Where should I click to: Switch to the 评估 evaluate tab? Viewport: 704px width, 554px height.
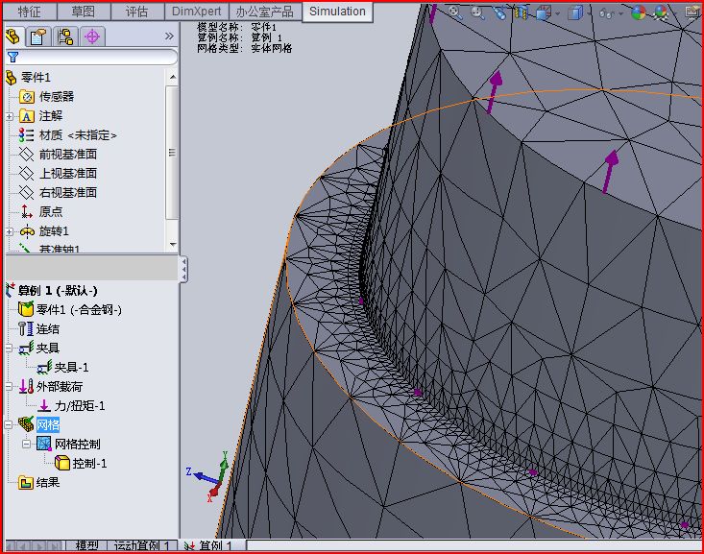pos(137,12)
